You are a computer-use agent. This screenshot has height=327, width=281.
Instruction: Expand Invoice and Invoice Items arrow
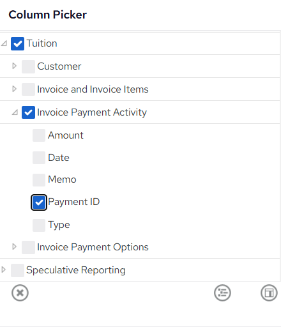[x=14, y=89]
